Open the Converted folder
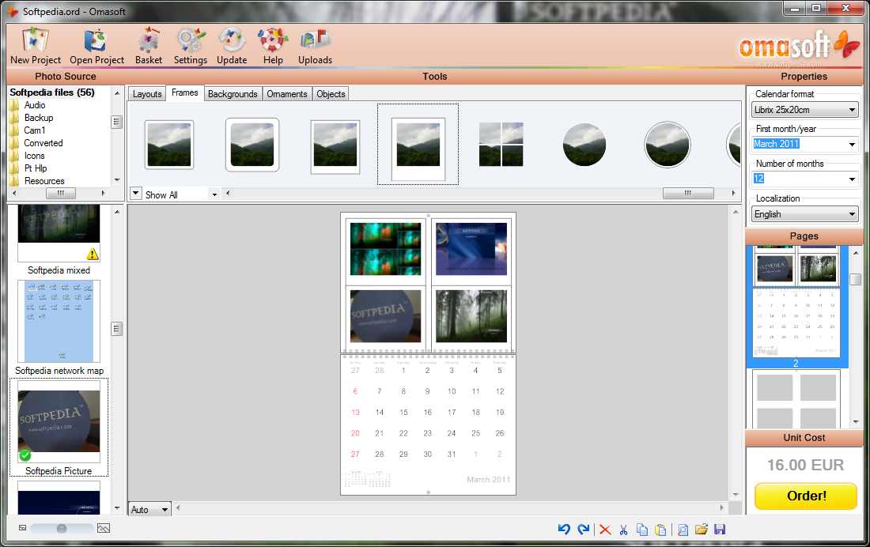The image size is (870, 547). pyautogui.click(x=43, y=143)
